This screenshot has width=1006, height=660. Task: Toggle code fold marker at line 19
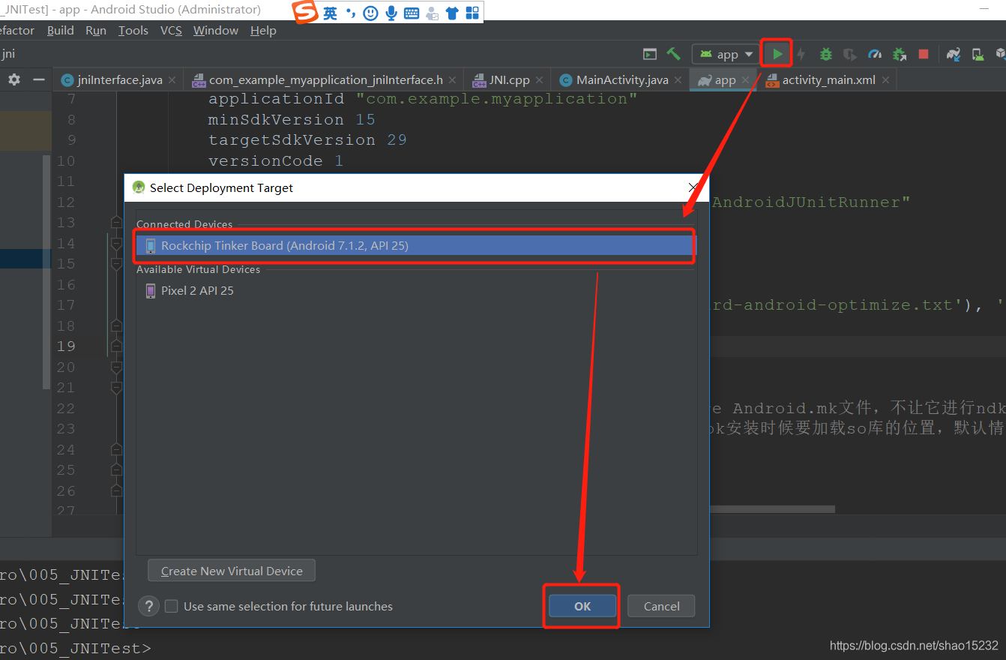[116, 346]
